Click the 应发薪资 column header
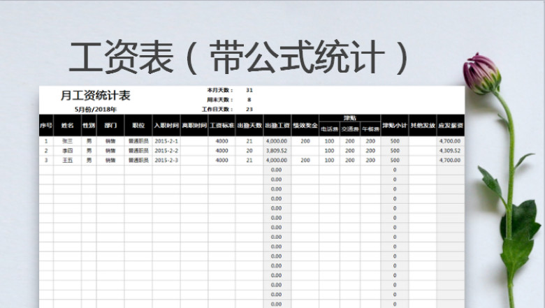 tap(451, 125)
